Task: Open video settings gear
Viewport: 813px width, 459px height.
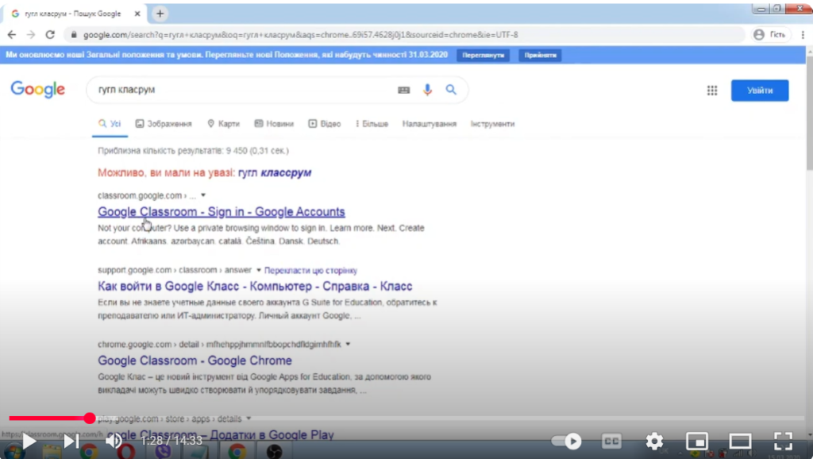Action: tap(654, 441)
